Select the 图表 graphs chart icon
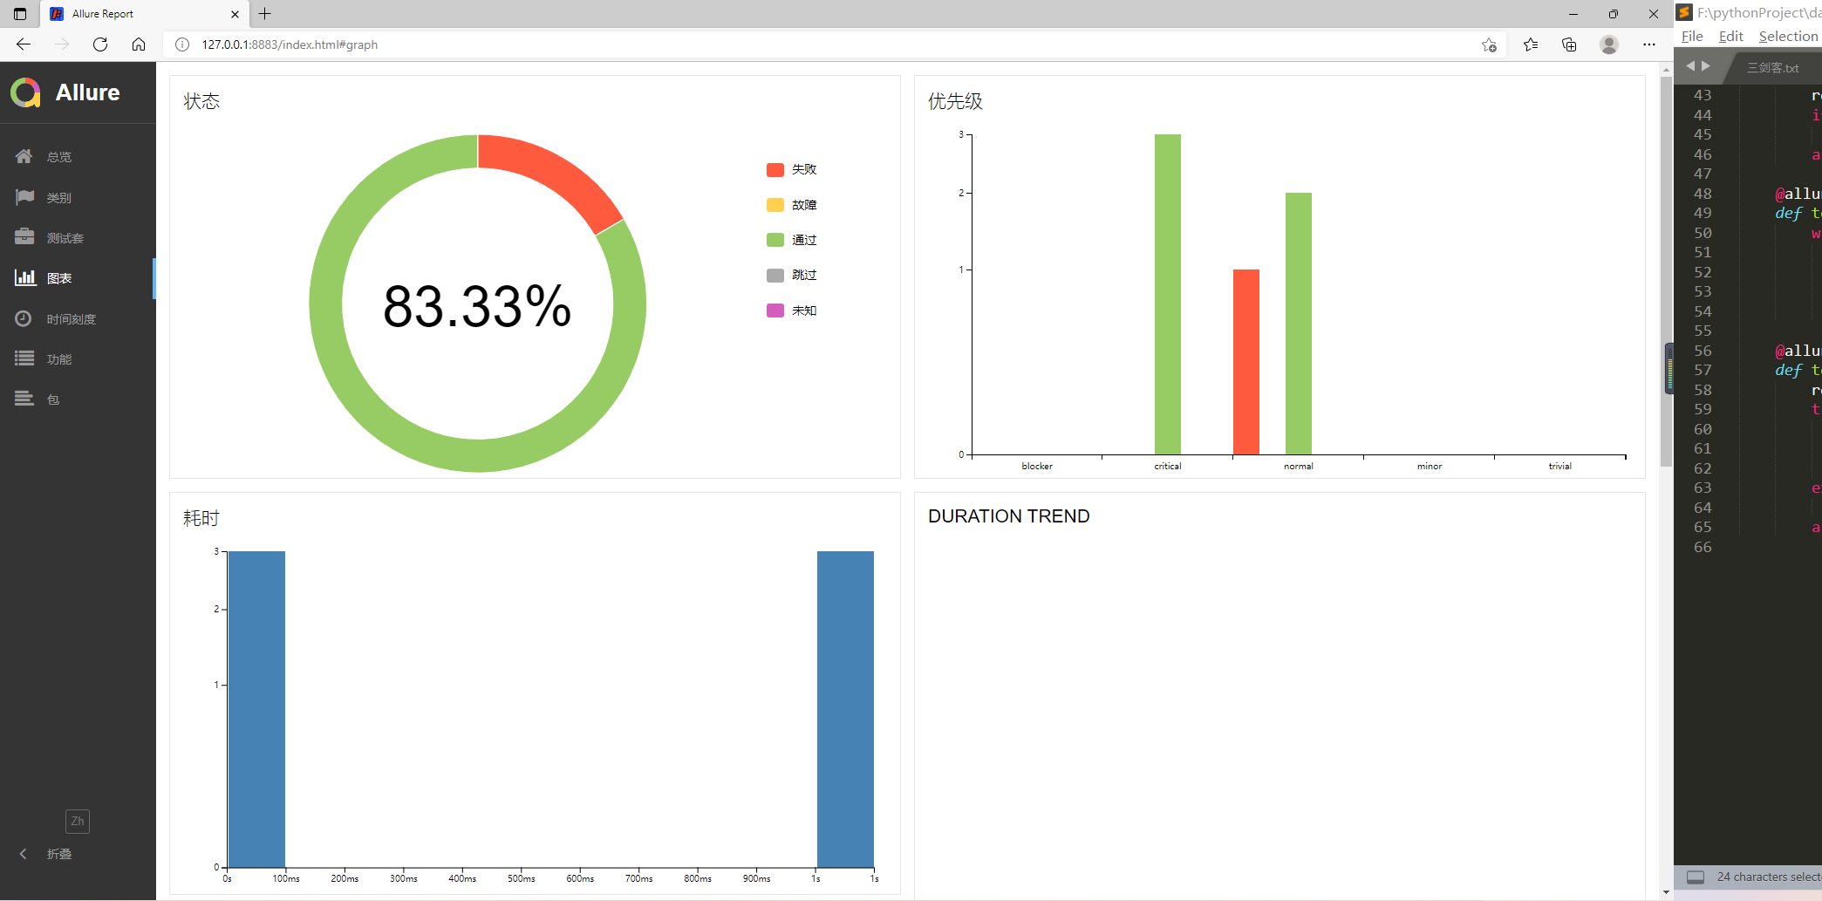This screenshot has height=901, width=1822. pos(24,277)
